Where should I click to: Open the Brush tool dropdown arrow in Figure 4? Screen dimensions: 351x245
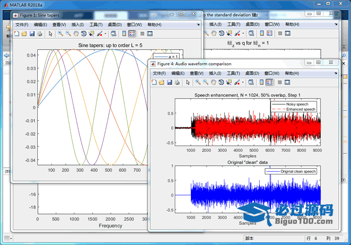(x=243, y=82)
